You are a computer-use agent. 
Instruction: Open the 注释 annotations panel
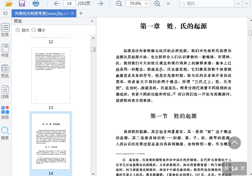pos(5,92)
